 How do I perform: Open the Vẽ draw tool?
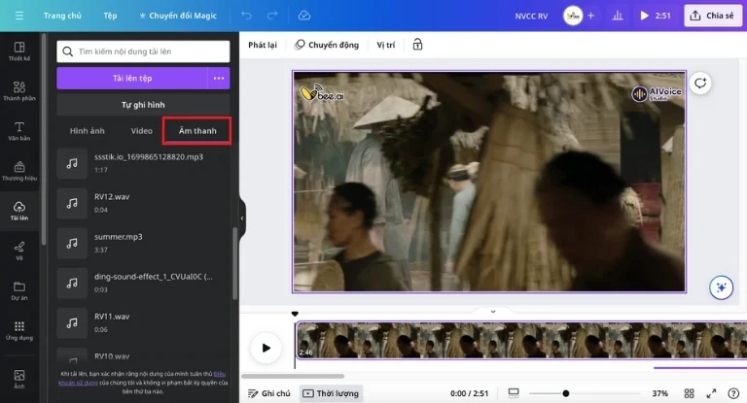(19, 251)
